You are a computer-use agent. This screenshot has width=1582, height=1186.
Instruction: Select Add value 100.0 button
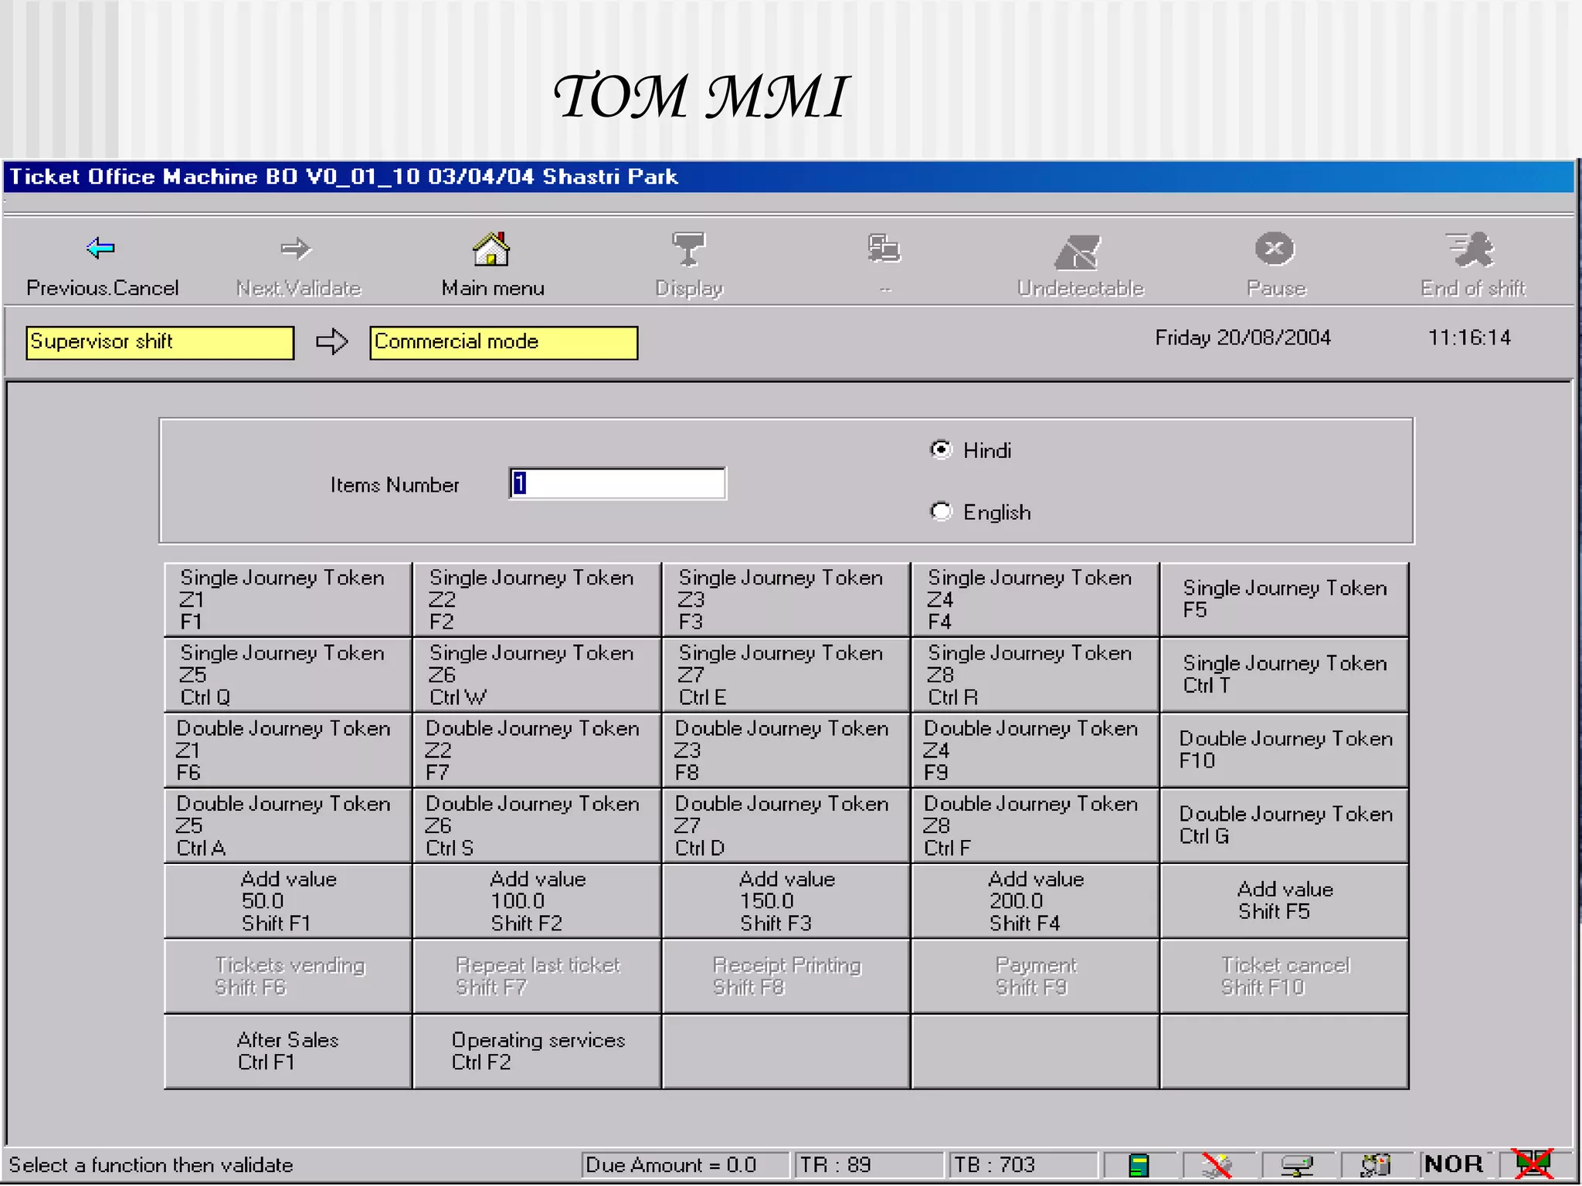[537, 900]
